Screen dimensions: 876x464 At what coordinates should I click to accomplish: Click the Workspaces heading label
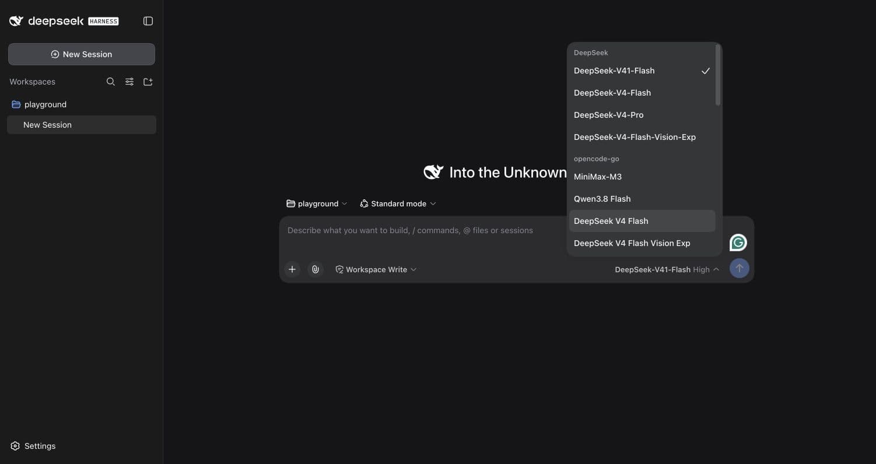coord(32,82)
